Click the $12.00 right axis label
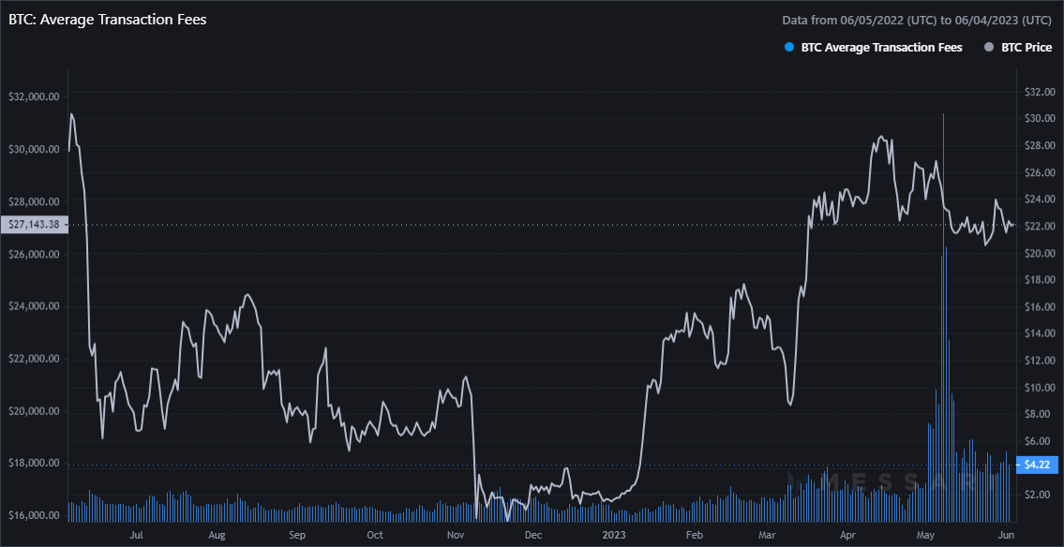Image resolution: width=1064 pixels, height=547 pixels. (x=1040, y=361)
